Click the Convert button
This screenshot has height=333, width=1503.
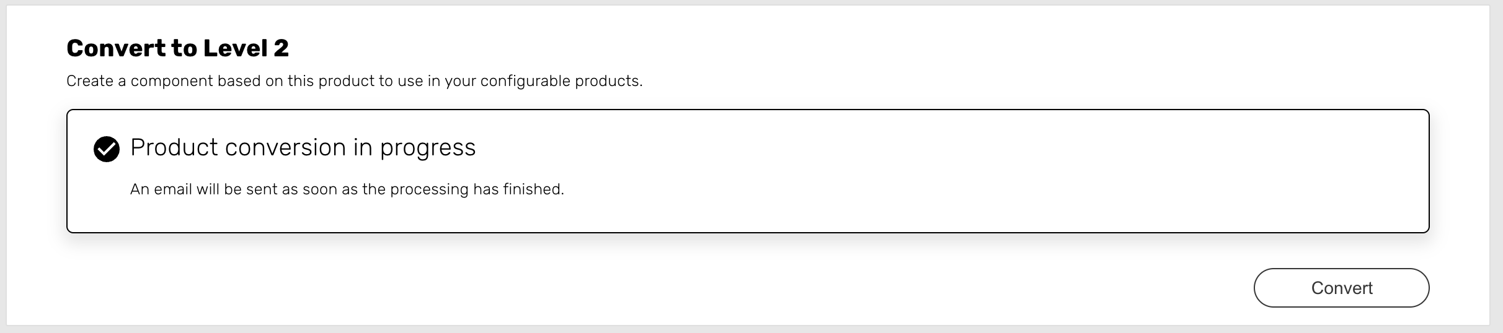(x=1341, y=288)
